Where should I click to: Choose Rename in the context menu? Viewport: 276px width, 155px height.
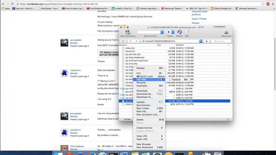pos(149,83)
